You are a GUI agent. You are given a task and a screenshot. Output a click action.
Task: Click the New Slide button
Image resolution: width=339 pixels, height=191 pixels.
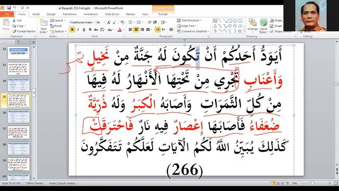point(43,26)
